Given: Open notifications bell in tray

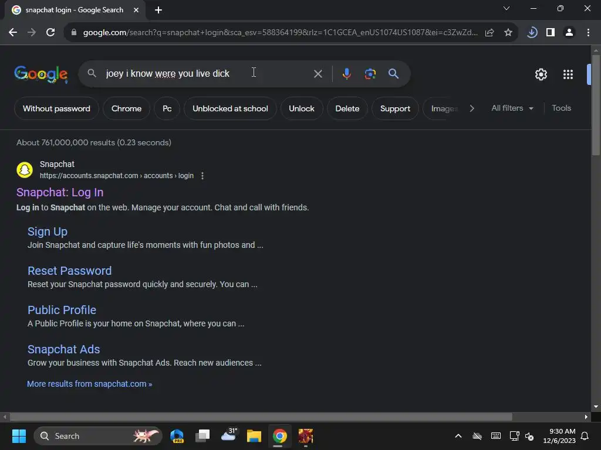Looking at the screenshot, I should pyautogui.click(x=585, y=436).
